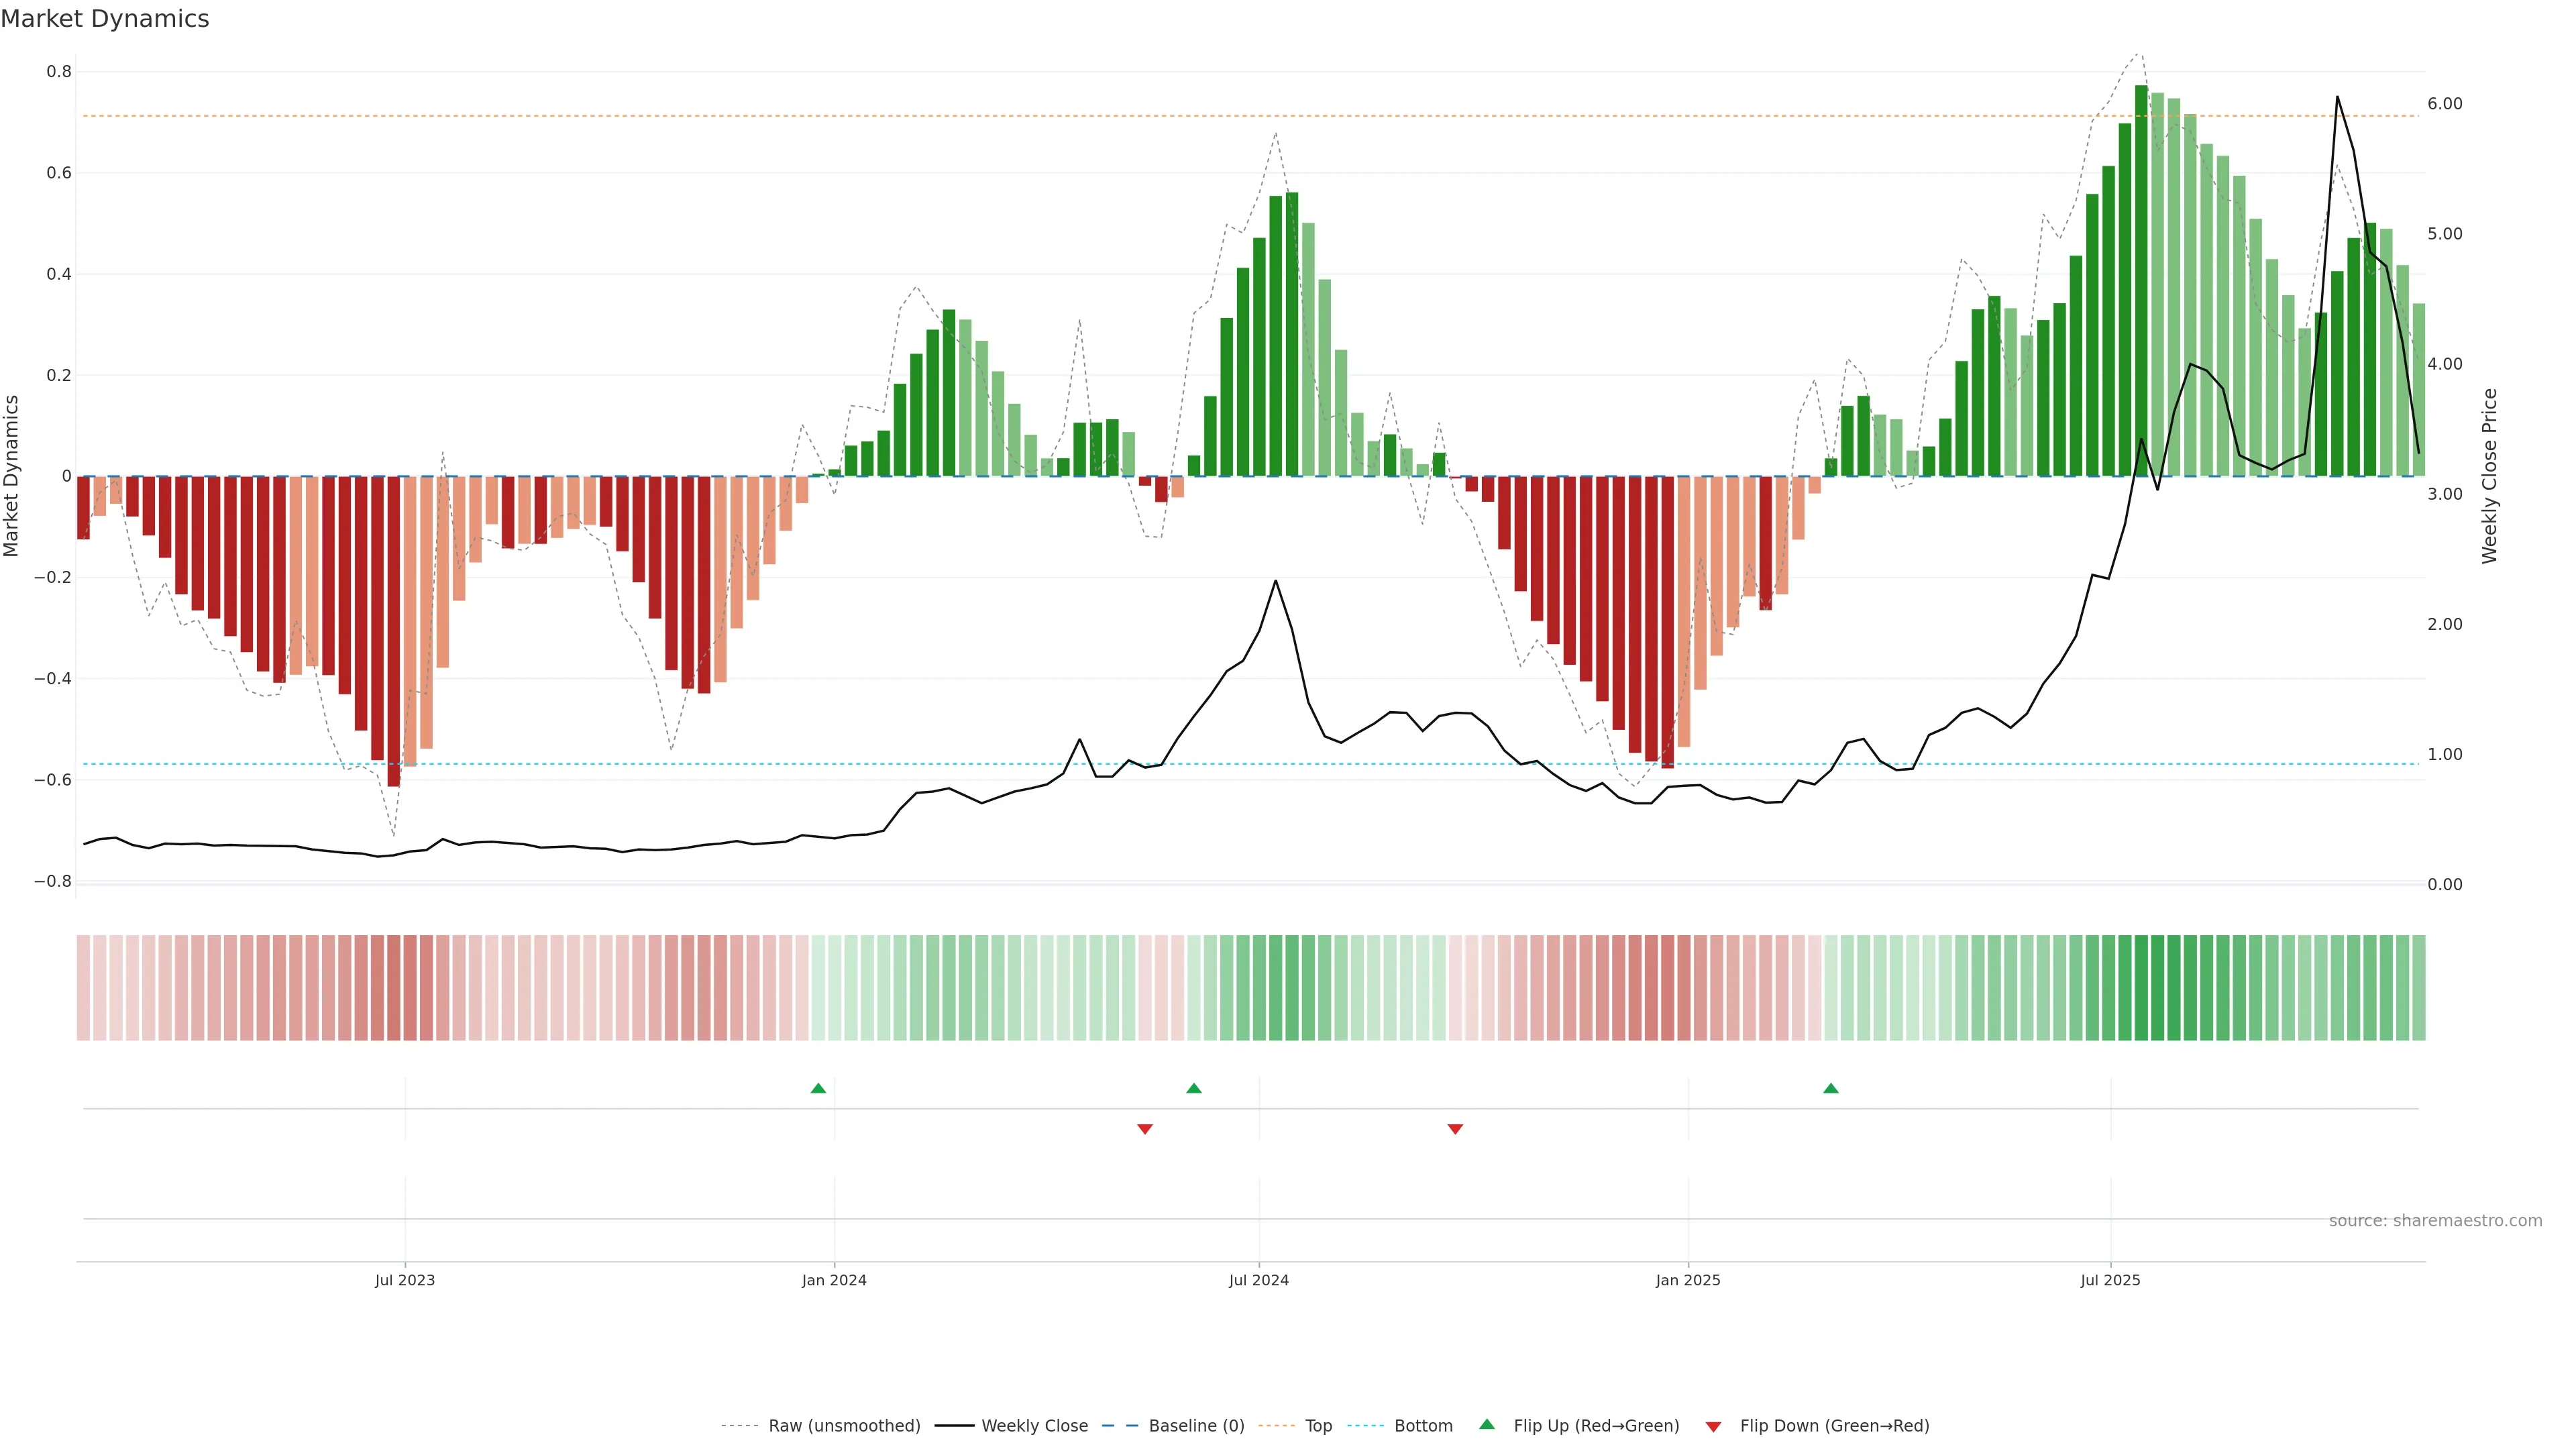Click the red Flip Down triangle in legend
2576x1449 pixels.
1713,1427
